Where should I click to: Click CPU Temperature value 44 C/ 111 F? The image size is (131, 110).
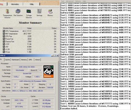27,31
